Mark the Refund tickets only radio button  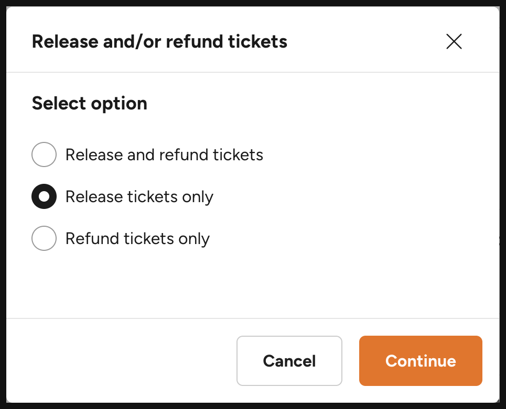(44, 238)
